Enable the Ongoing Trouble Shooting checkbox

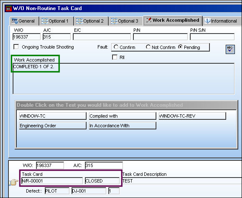click(16, 47)
